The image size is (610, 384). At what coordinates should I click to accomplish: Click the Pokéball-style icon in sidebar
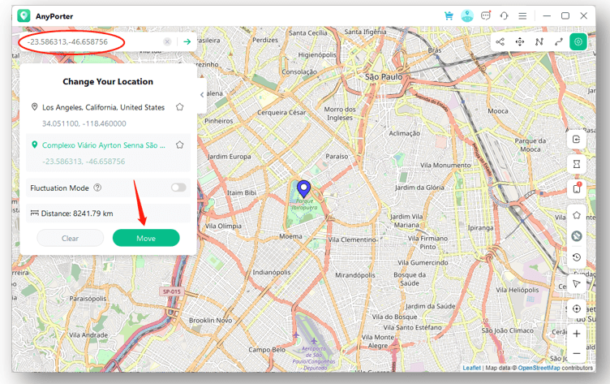tap(577, 236)
